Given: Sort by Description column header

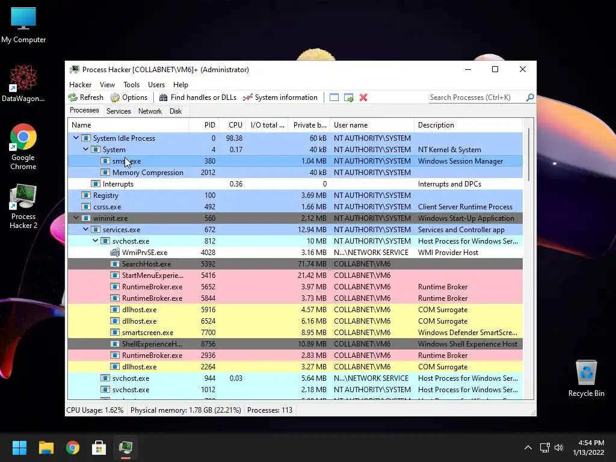Looking at the screenshot, I should coord(468,125).
